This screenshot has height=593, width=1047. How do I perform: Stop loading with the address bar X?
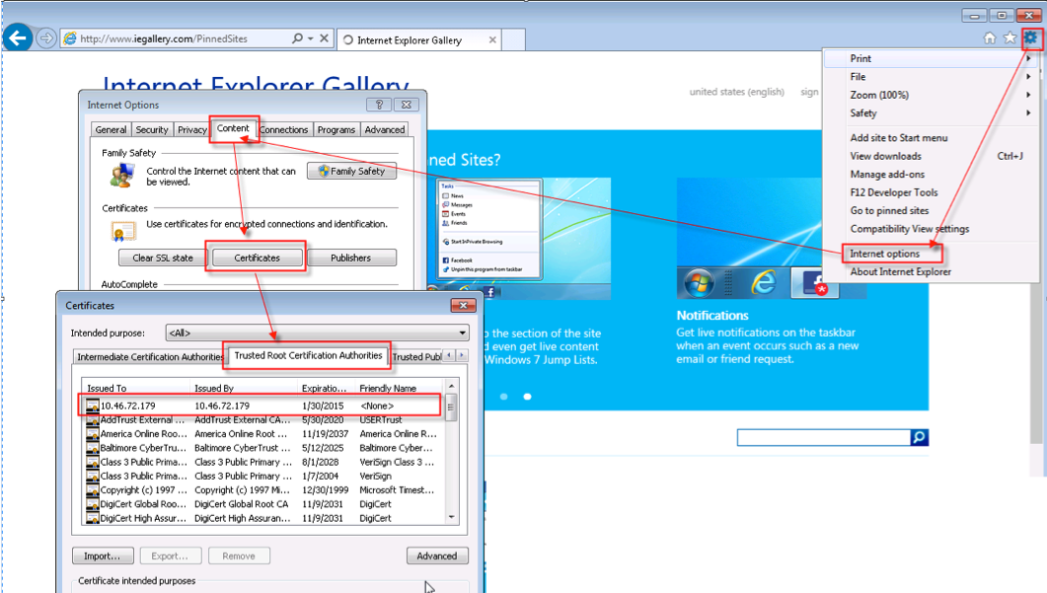pos(324,38)
